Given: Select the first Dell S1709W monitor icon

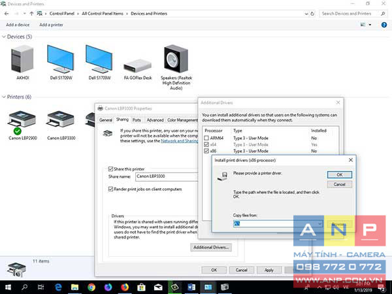Looking at the screenshot, I should pyautogui.click(x=61, y=59).
